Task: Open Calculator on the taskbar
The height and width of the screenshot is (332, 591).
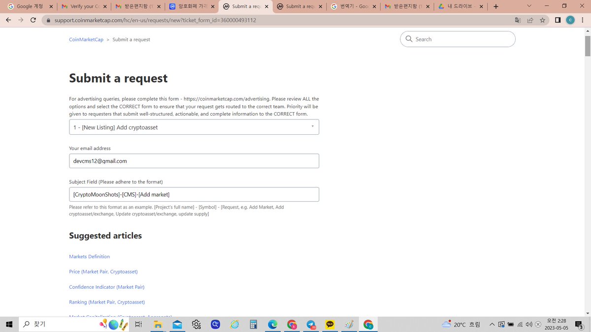Action: [254, 325]
